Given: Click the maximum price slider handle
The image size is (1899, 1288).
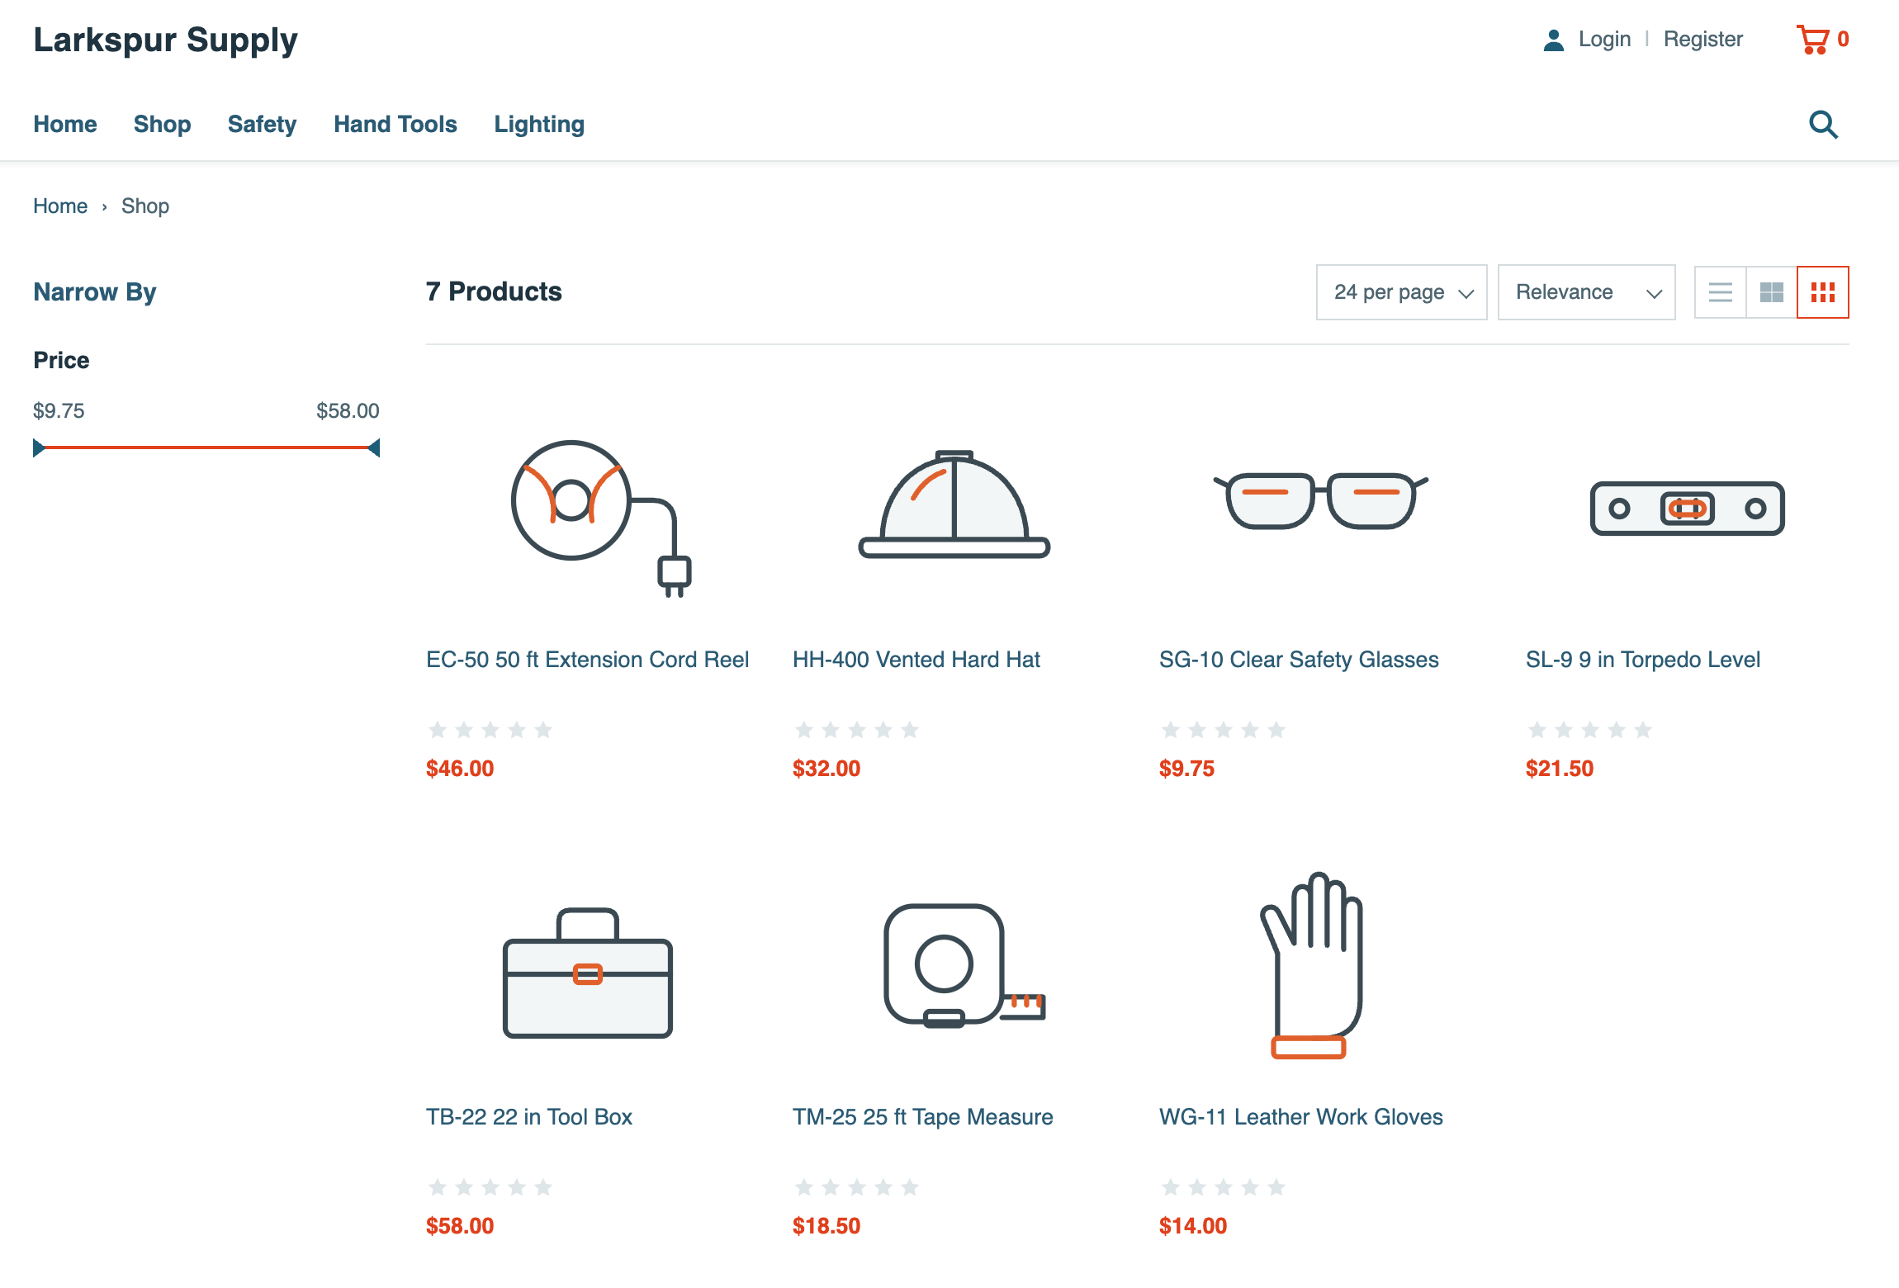Looking at the screenshot, I should [x=374, y=448].
